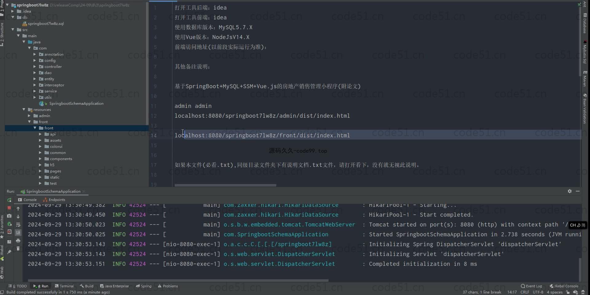Open the JRebel side panel
Viewport: 590px width, 295px height.
(2, 253)
